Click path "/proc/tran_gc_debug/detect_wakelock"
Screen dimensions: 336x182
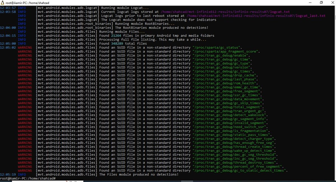(230, 115)
